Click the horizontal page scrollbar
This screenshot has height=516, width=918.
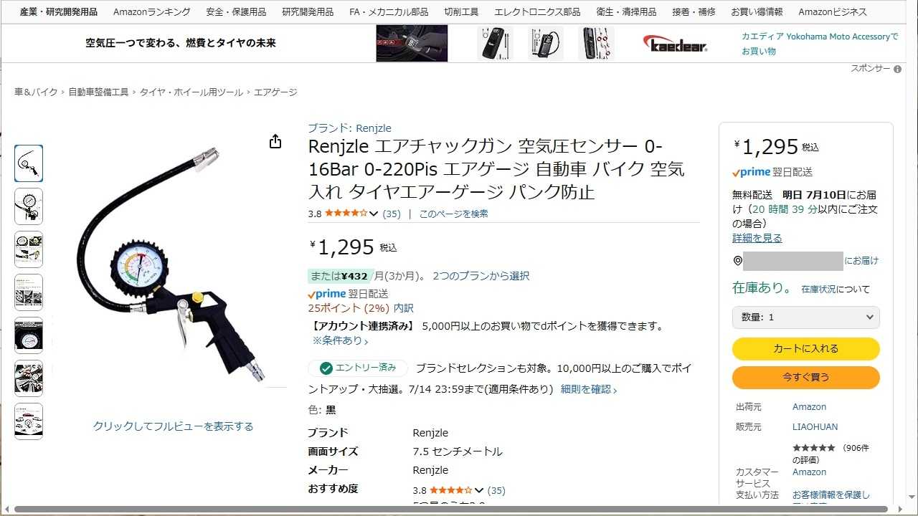(451, 510)
